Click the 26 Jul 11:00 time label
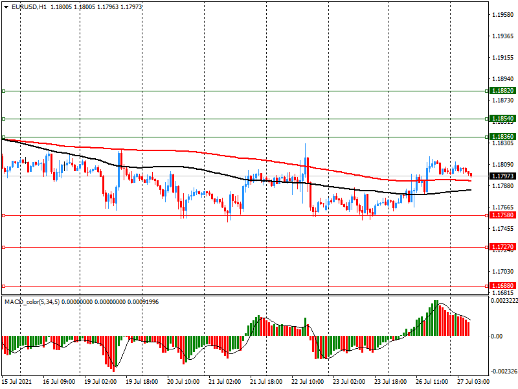The width and height of the screenshot is (518, 389). coord(432,382)
